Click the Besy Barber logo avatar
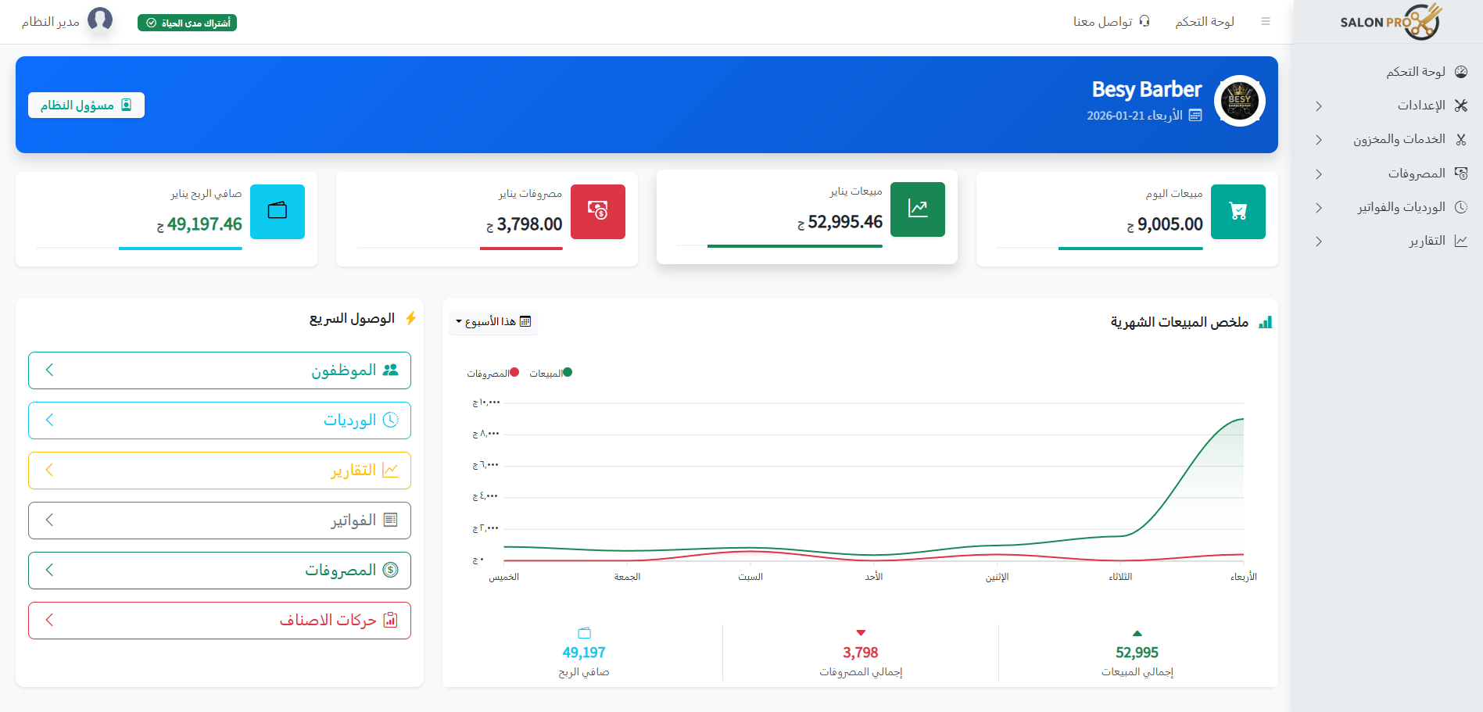This screenshot has width=1483, height=712. point(1239,101)
